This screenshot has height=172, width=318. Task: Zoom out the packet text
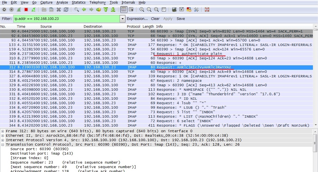pyautogui.click(x=149, y=10)
